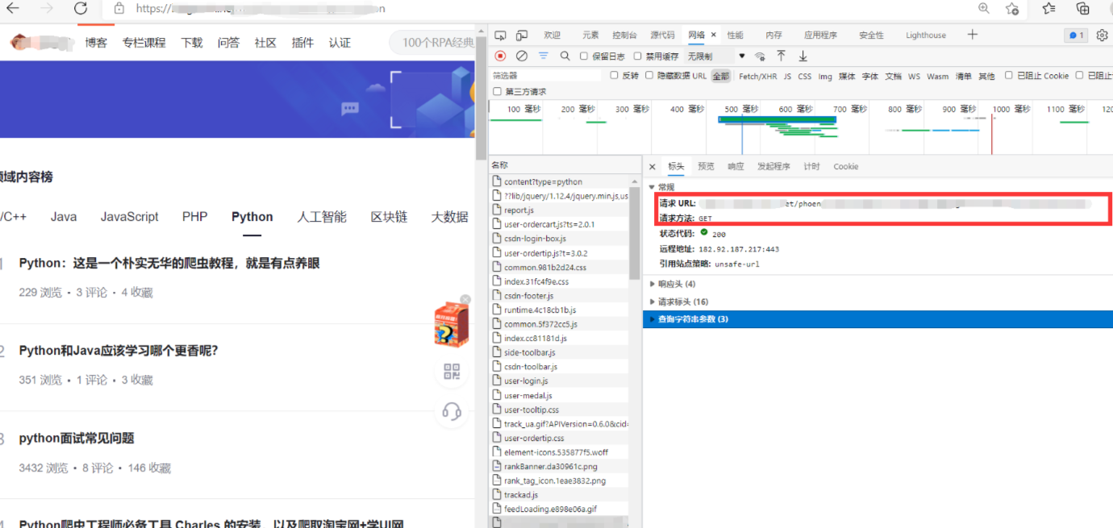Viewport: 1113px width, 528px height.
Task: Open the 响应 request tab
Action: click(x=736, y=167)
